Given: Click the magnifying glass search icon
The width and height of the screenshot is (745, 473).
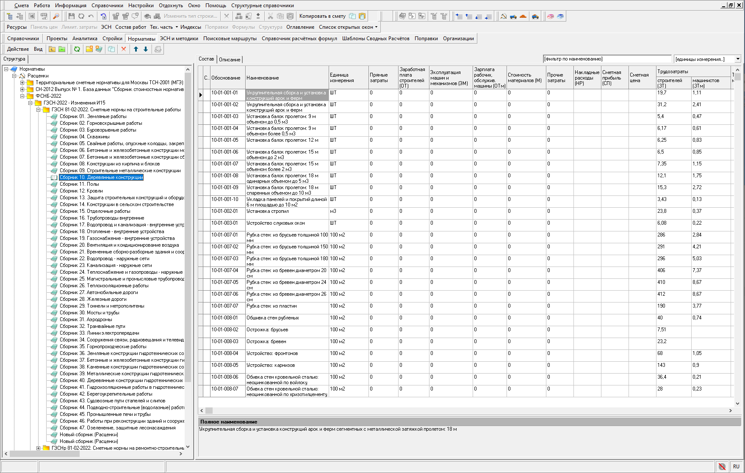Looking at the screenshot, I should click(x=56, y=16).
